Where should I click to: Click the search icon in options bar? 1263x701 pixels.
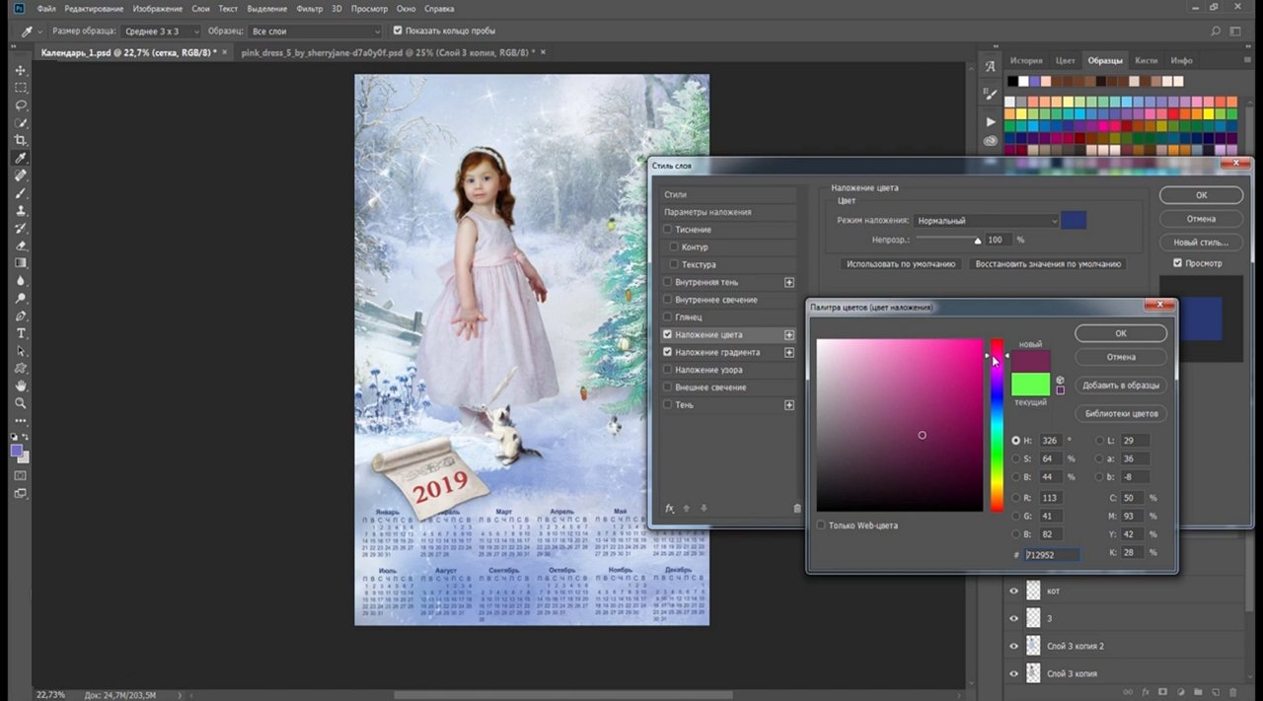tap(1217, 32)
